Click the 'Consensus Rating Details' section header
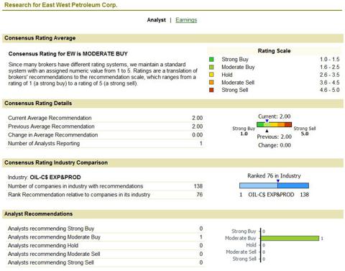 [172, 104]
